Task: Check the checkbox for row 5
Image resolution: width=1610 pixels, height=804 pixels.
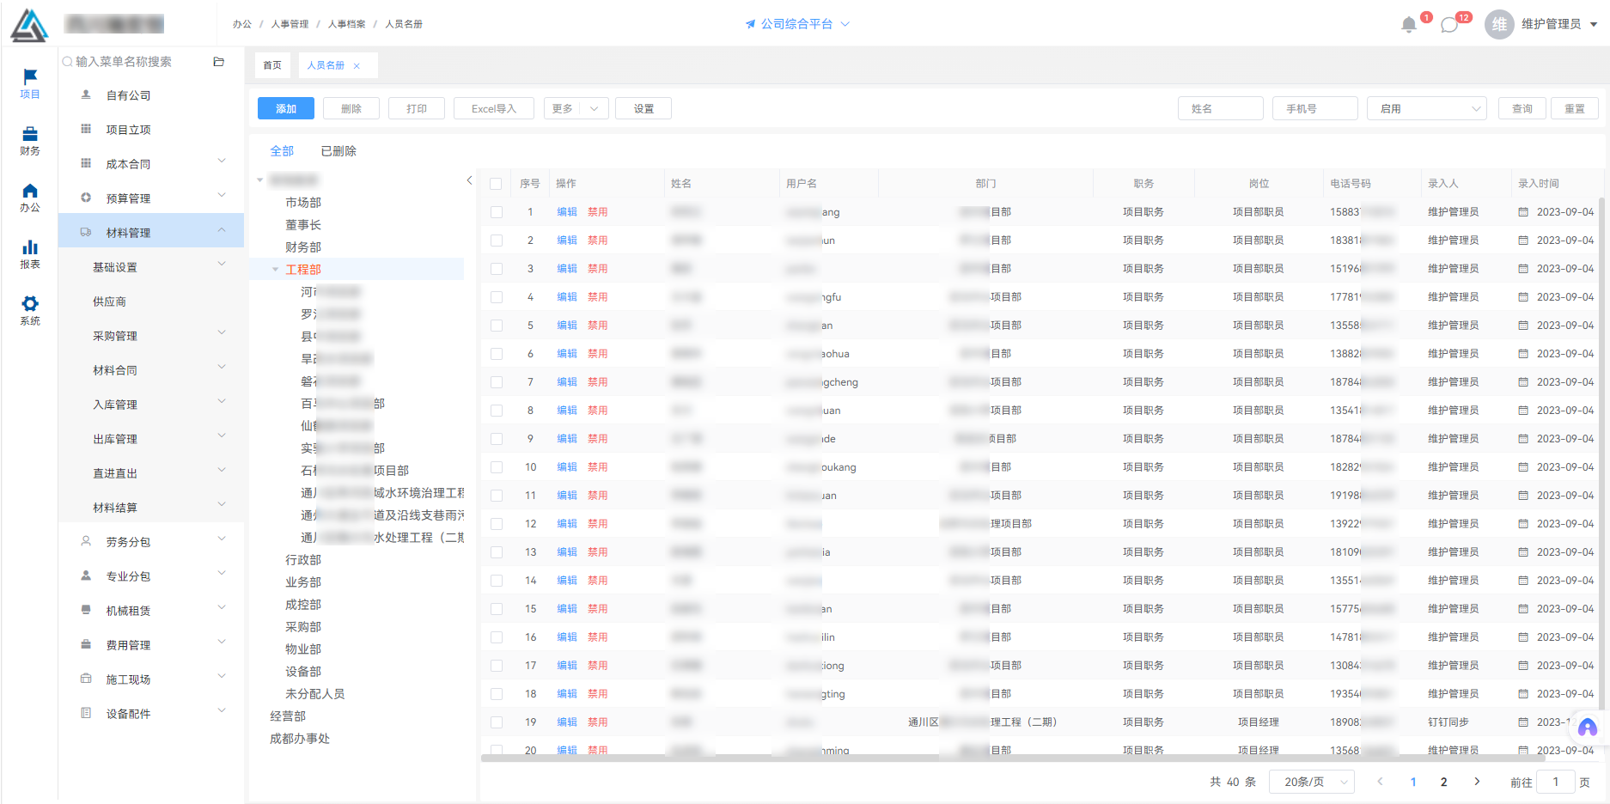Action: pyautogui.click(x=497, y=326)
